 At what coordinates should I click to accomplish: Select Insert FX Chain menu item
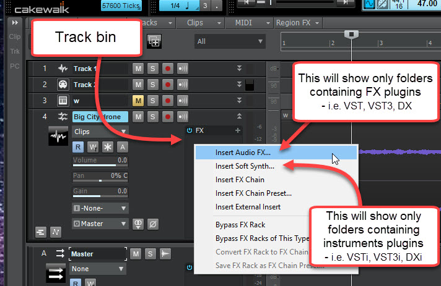[x=240, y=180]
